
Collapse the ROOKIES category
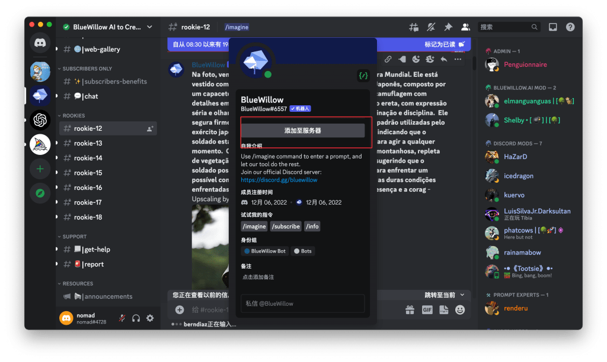[71, 115]
